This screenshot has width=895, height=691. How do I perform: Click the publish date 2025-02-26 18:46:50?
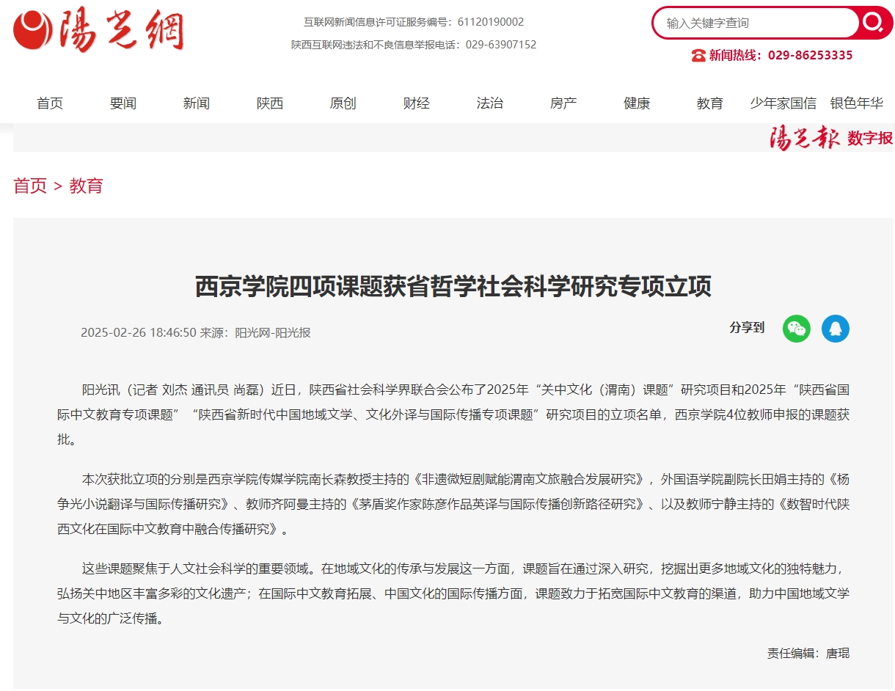tap(139, 332)
